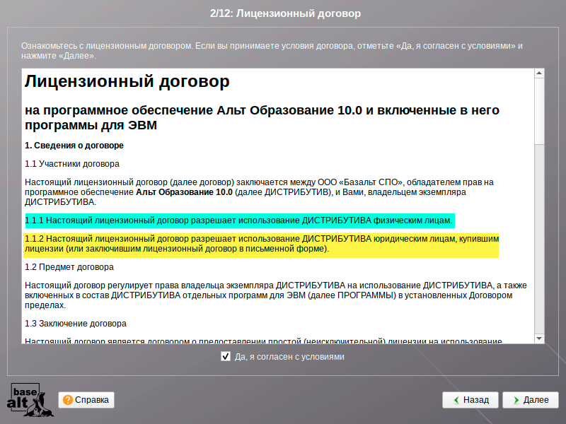Click the section heading «1. Сведения о договоре»
Image resolution: width=566 pixels, height=424 pixels.
74,146
